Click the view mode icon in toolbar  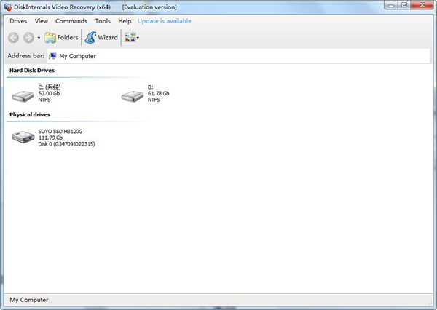pos(130,37)
